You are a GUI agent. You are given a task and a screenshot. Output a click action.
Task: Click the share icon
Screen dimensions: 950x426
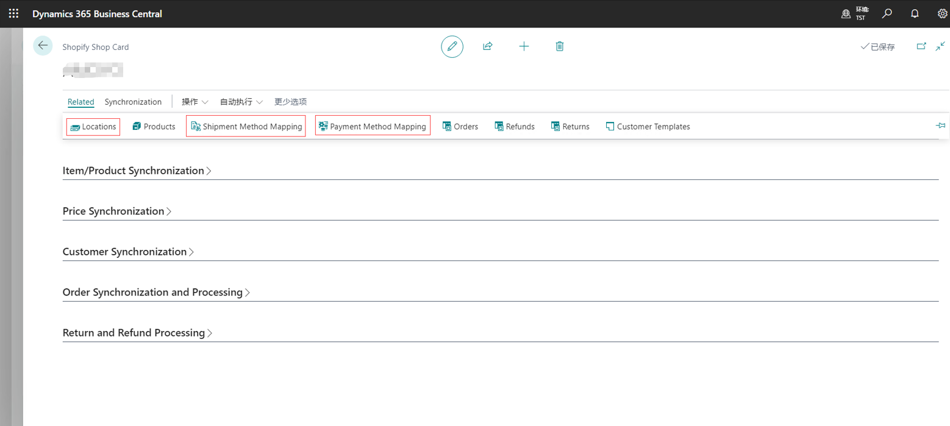click(x=488, y=46)
